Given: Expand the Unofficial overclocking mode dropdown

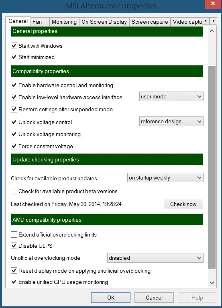Looking at the screenshot, I should click(x=155, y=258).
